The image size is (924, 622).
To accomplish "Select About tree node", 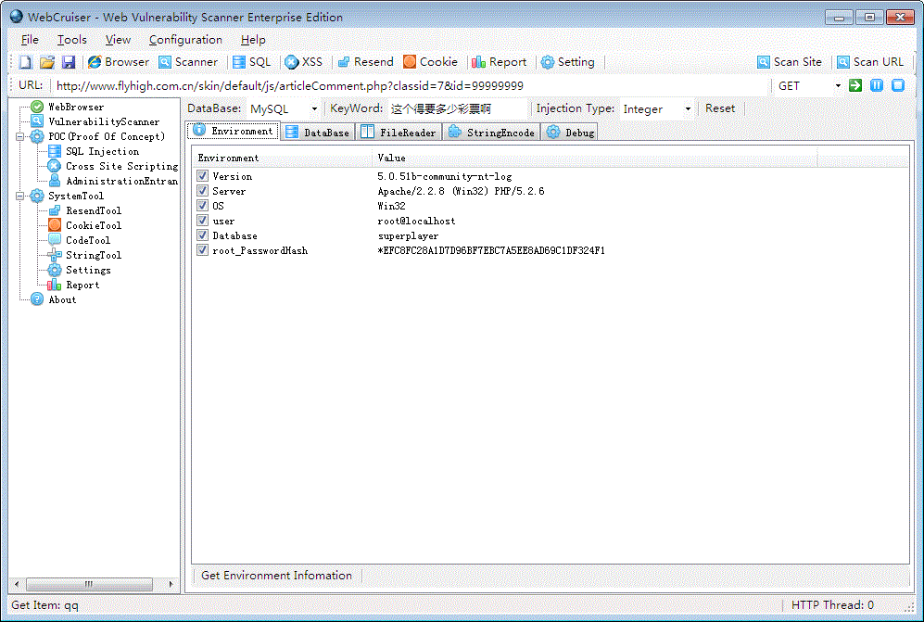I will tap(62, 299).
